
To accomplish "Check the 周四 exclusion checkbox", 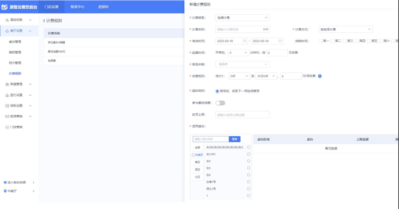I will tap(357, 41).
